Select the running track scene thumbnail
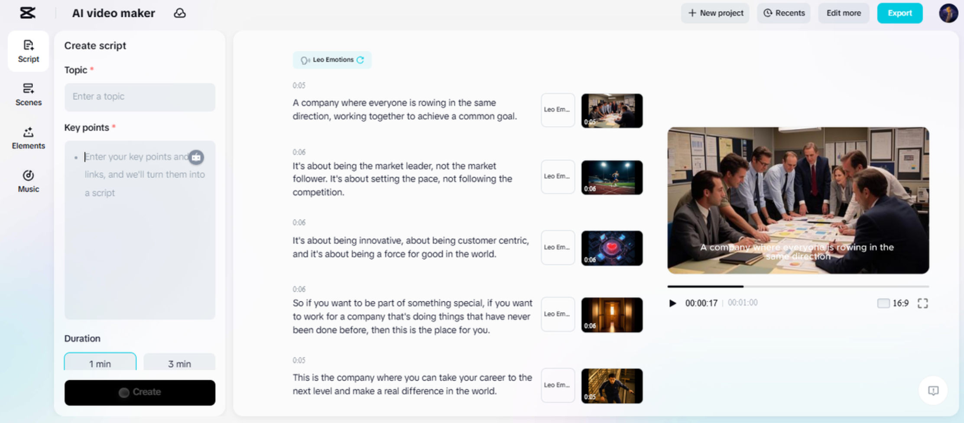964x423 pixels. [x=612, y=178]
